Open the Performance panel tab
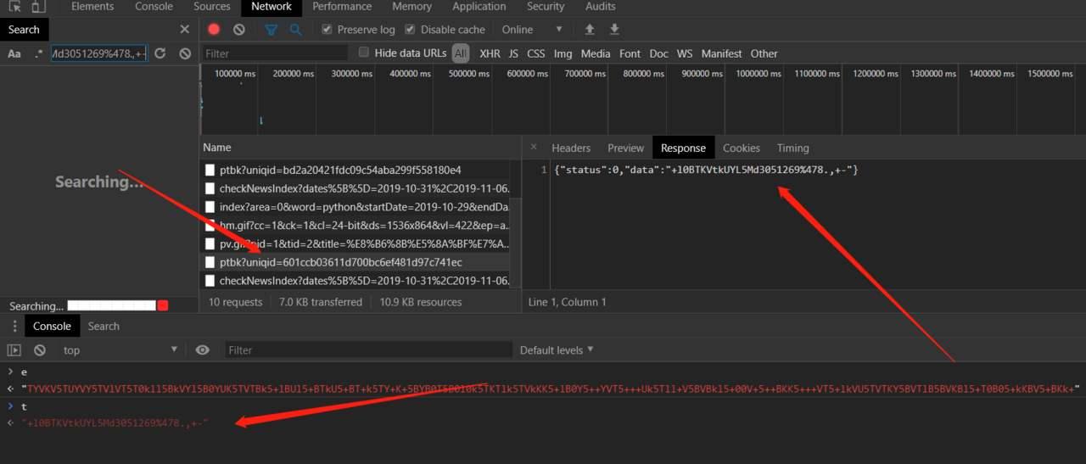Viewport: 1086px width, 464px height. coord(344,6)
